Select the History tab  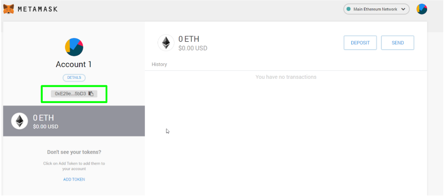click(159, 64)
